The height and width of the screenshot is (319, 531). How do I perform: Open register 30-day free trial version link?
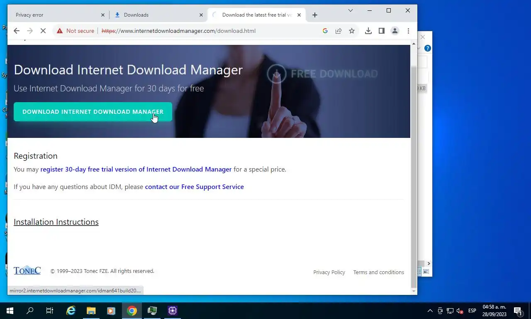(136, 169)
